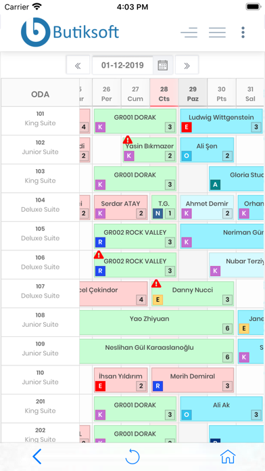
Task: Open the hamburger menu icon
Action: (217, 32)
